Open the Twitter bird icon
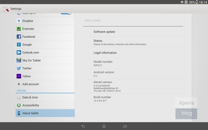Viewport: 208px width, 130px height. point(19,68)
